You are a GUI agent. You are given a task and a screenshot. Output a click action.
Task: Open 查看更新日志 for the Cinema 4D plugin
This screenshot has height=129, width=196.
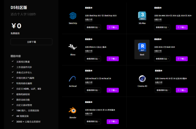(x=163, y=90)
